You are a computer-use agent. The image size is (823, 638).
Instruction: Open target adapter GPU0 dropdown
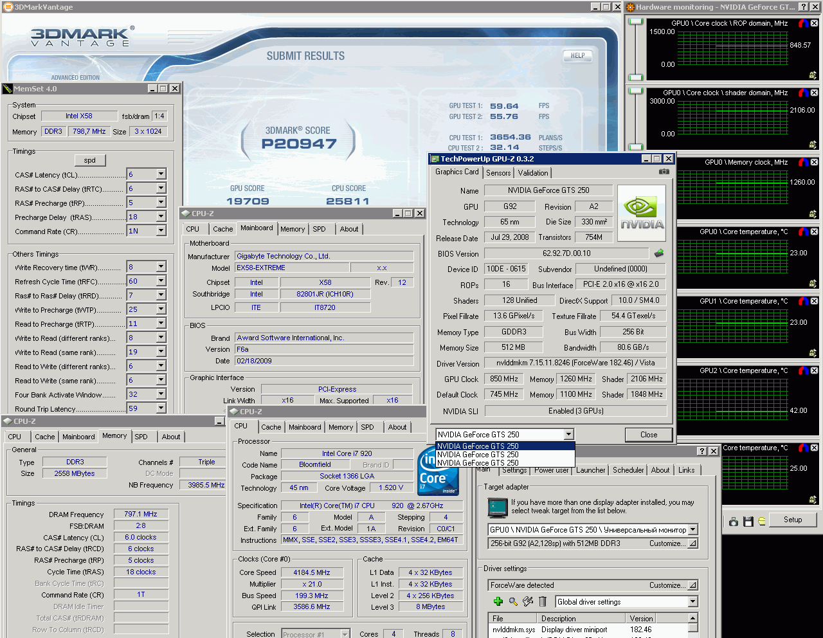pos(692,530)
